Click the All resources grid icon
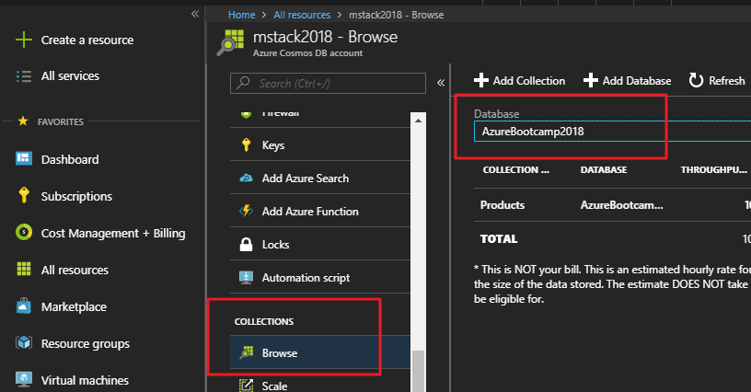This screenshot has width=751, height=392. tap(24, 269)
